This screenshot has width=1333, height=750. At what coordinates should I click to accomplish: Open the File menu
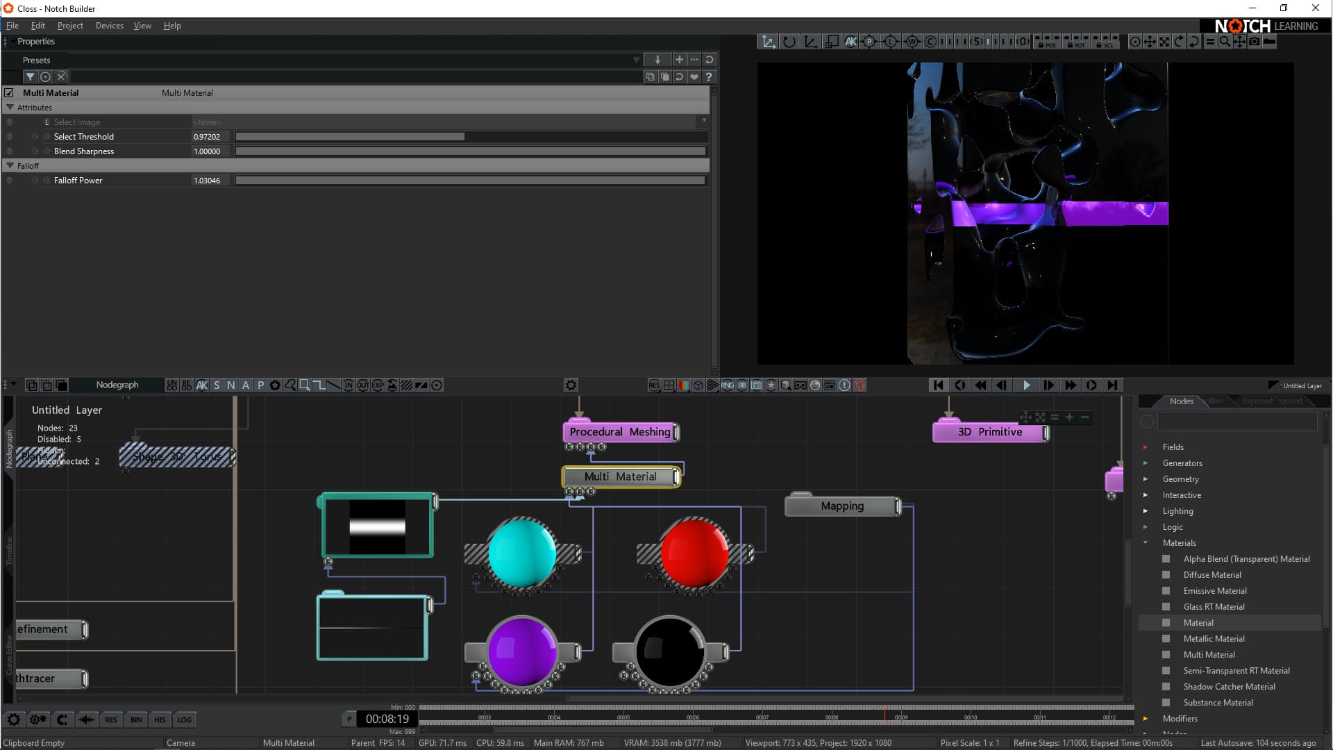[12, 26]
